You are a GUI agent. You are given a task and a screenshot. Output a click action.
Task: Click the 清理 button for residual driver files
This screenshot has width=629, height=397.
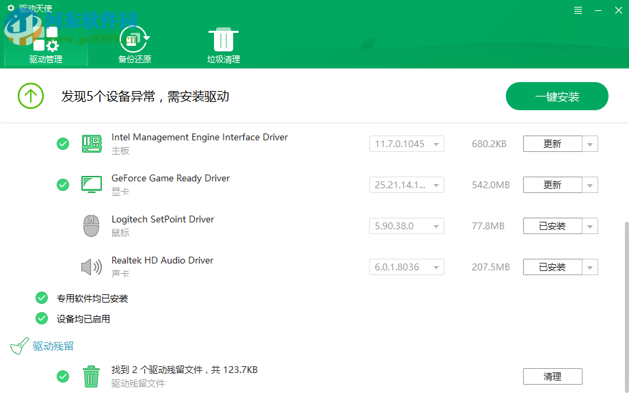(552, 376)
